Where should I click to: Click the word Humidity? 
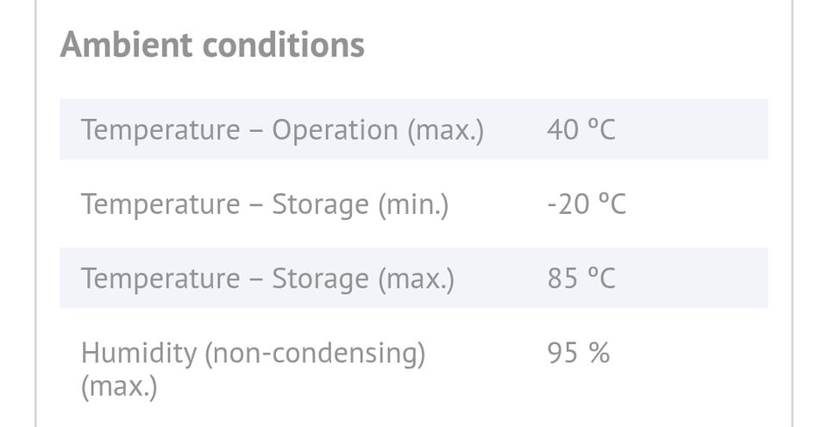139,354
